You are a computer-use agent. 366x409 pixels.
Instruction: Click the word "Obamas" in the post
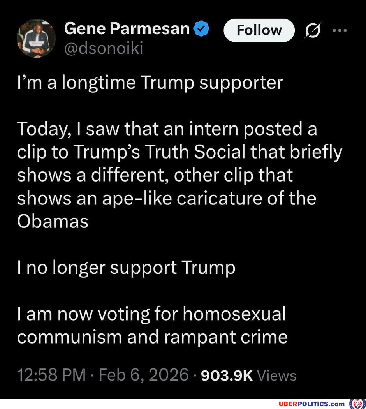[x=53, y=221]
